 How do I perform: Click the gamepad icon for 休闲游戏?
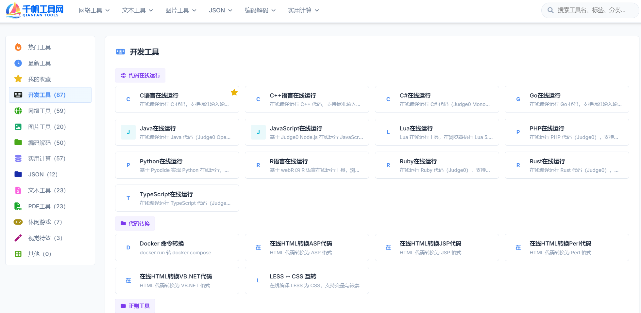(18, 222)
